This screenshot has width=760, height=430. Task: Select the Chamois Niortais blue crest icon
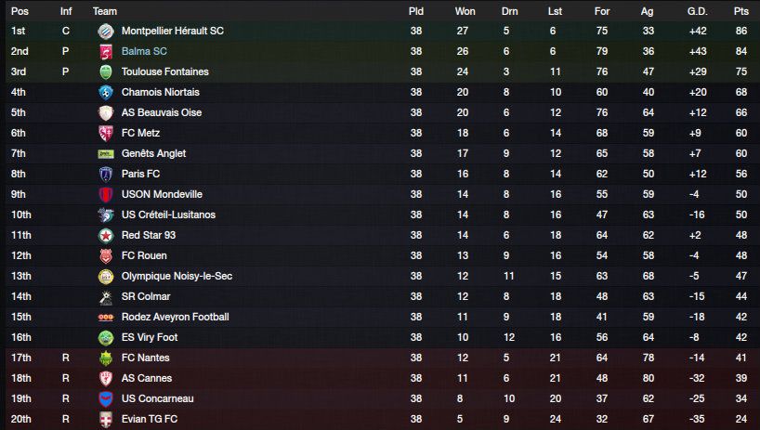click(106, 92)
